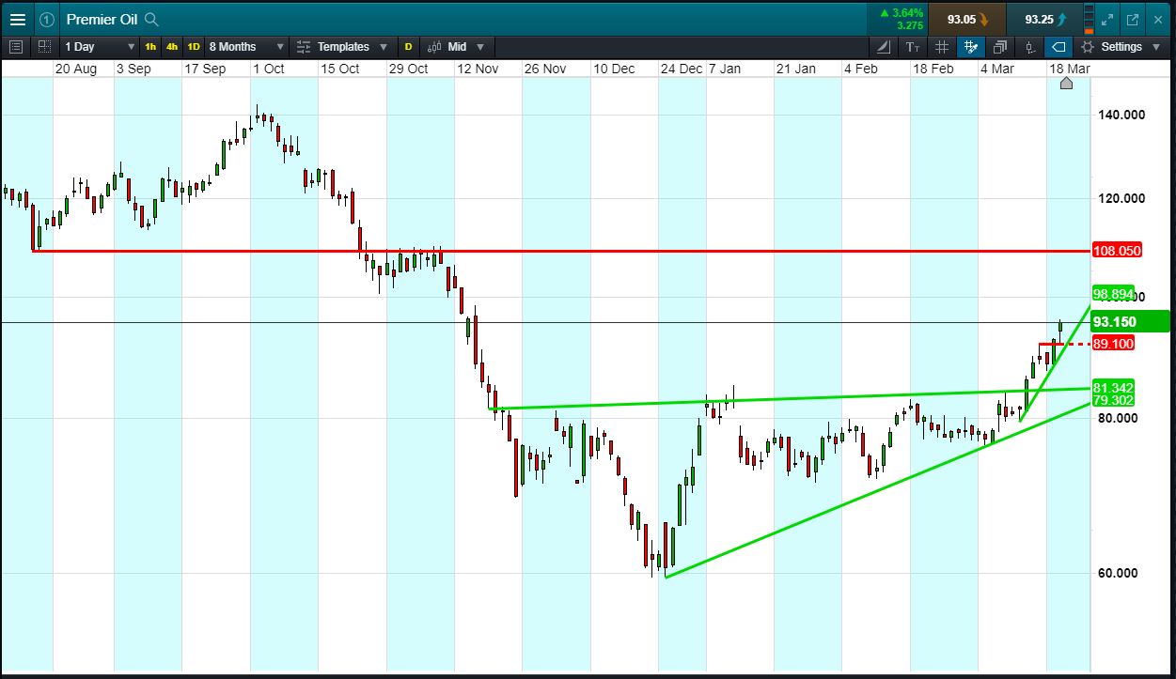1176x679 pixels.
Task: Open the 1 Day interval dropdown
Action: 100,46
